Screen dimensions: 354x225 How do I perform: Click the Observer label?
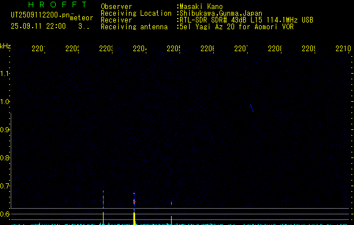pyautogui.click(x=116, y=7)
